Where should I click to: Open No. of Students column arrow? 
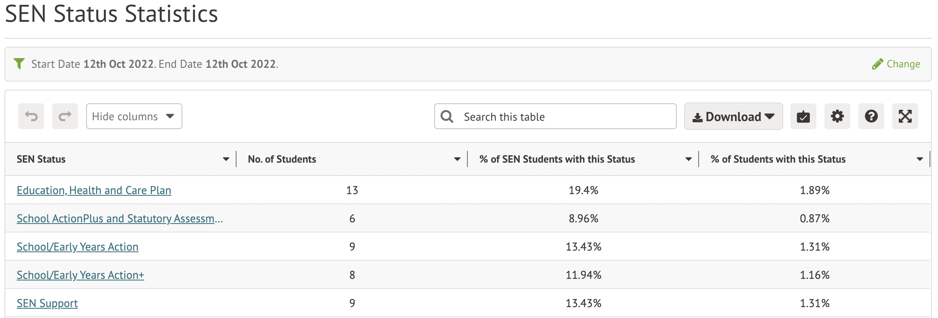457,159
